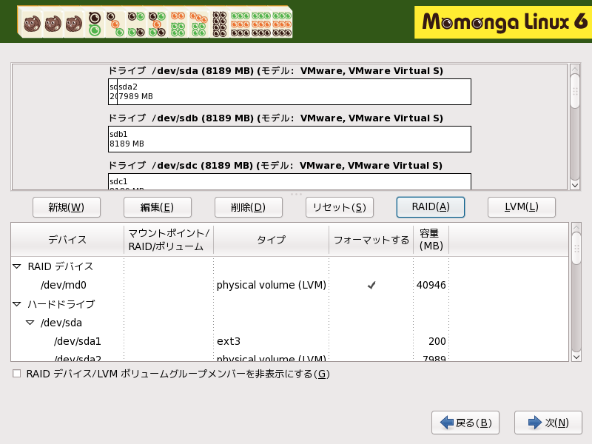Select the small sda1 partition block
Screen dimensions: 592x444
click(113, 92)
